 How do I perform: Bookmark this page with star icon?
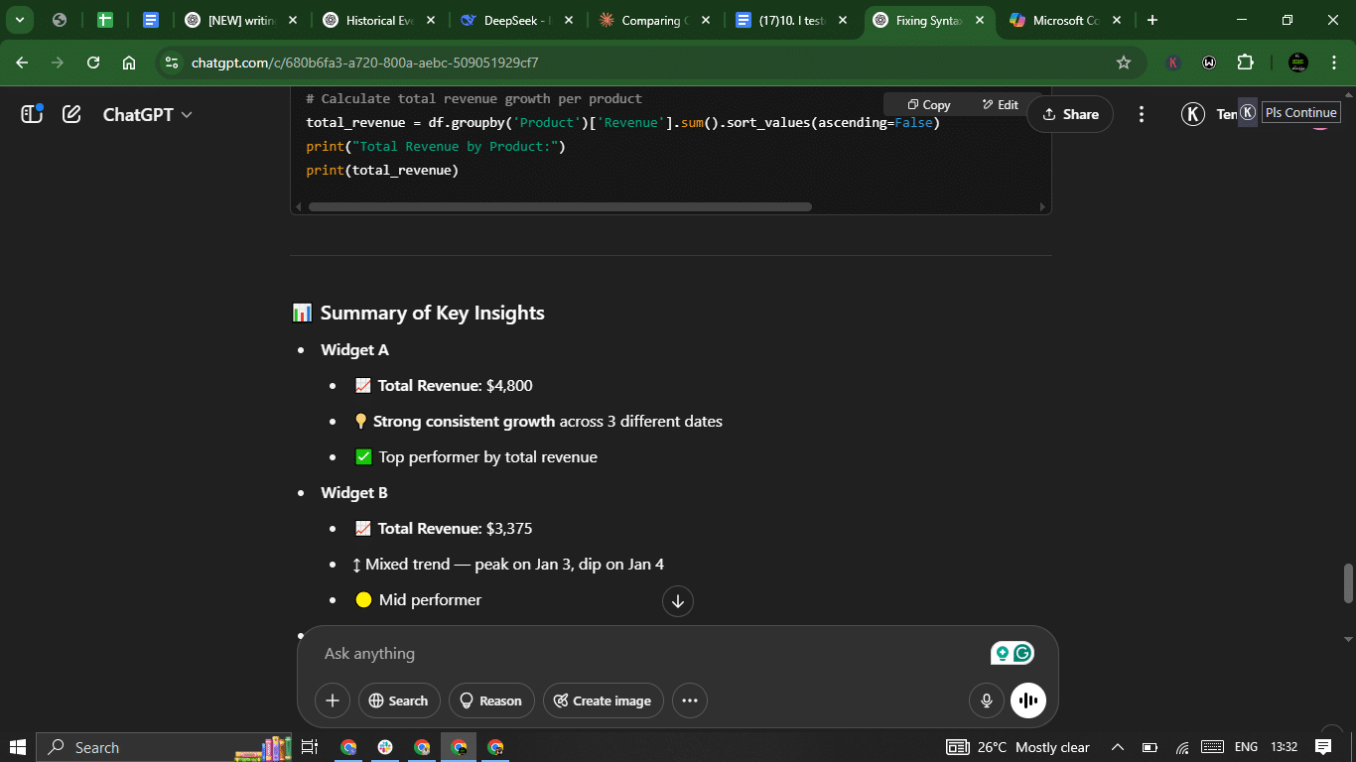pos(1124,63)
